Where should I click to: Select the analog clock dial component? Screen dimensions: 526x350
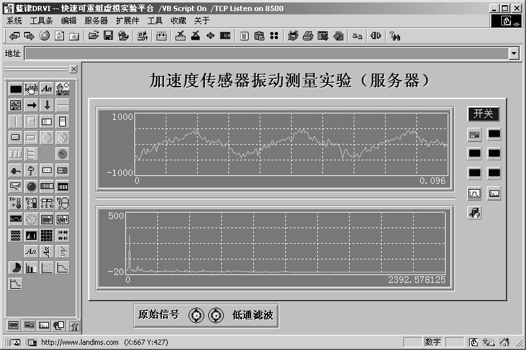point(31,219)
